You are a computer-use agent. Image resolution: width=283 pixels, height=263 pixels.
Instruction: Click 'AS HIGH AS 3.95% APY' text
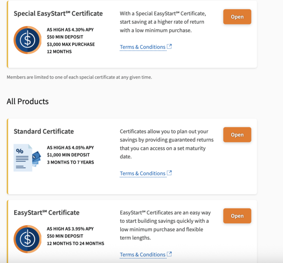tap(70, 229)
